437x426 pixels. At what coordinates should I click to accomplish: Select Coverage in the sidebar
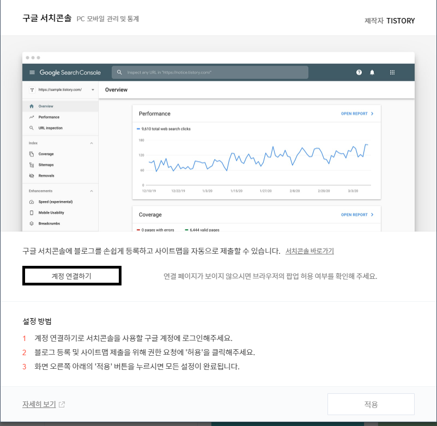[60, 154]
